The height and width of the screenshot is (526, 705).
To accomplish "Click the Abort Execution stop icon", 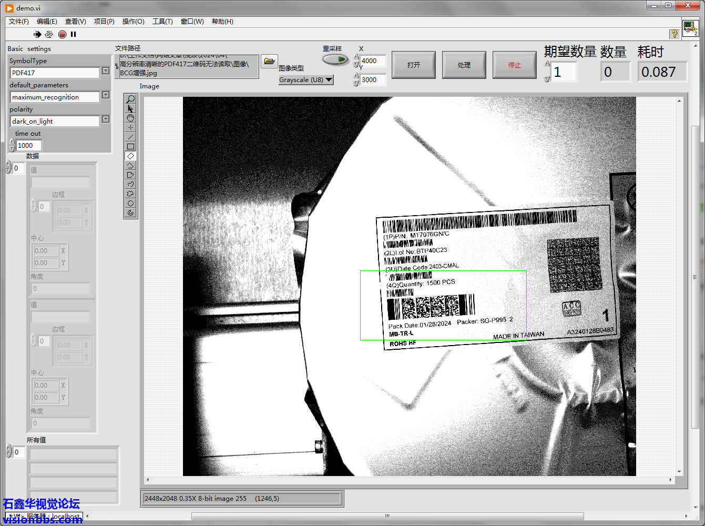I will tap(62, 34).
